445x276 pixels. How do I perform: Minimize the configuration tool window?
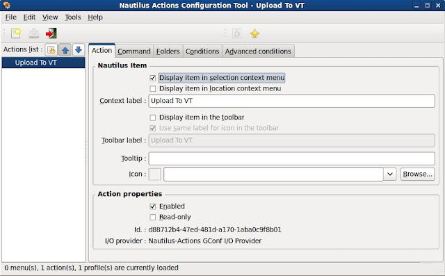[x=416, y=6]
